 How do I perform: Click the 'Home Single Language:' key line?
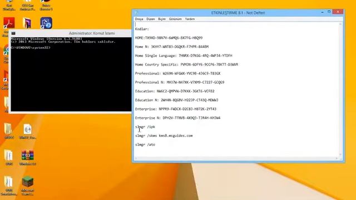click(x=184, y=56)
